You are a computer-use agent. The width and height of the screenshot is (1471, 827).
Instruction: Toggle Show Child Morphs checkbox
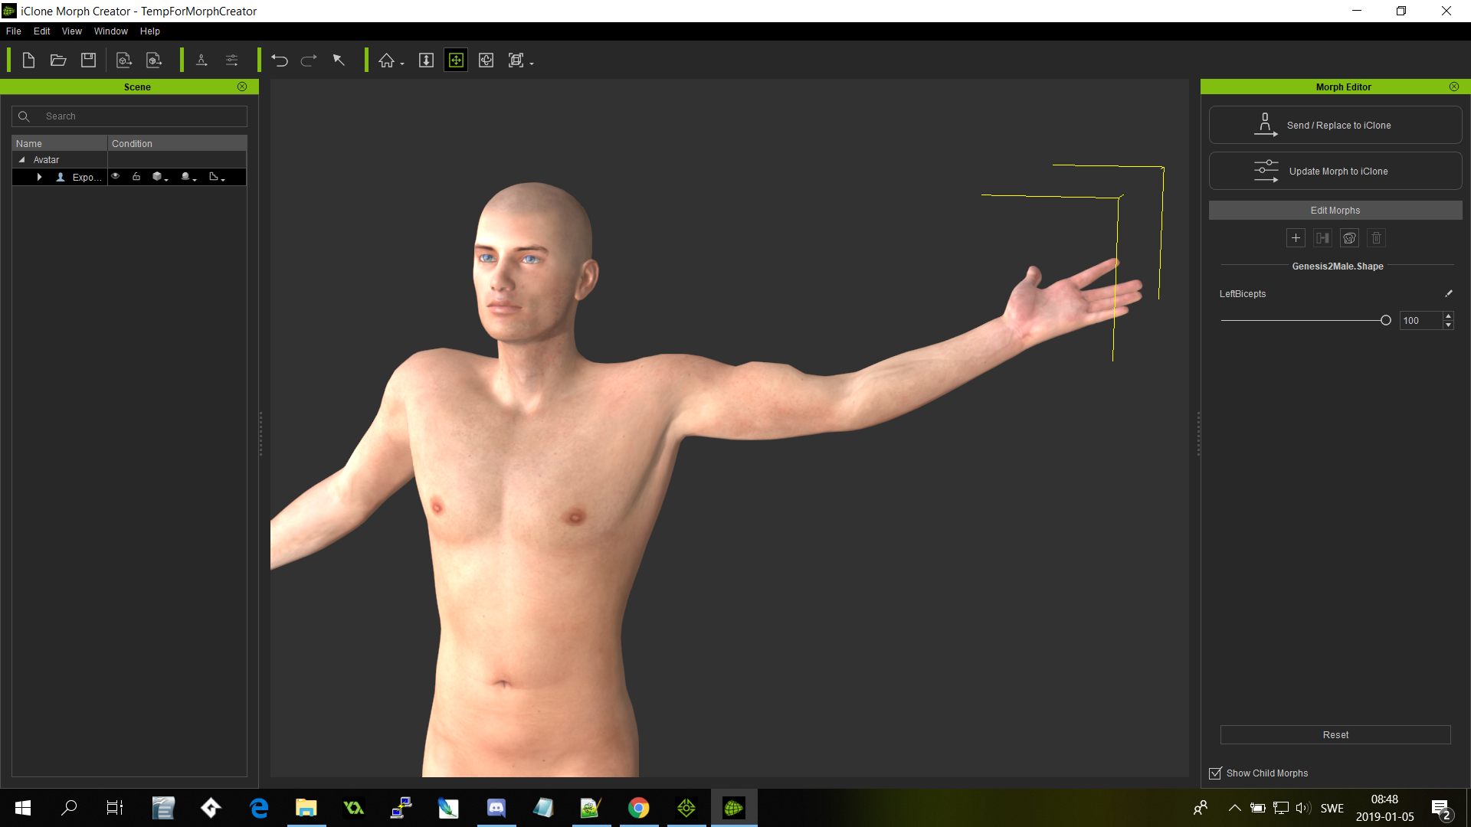pos(1215,773)
